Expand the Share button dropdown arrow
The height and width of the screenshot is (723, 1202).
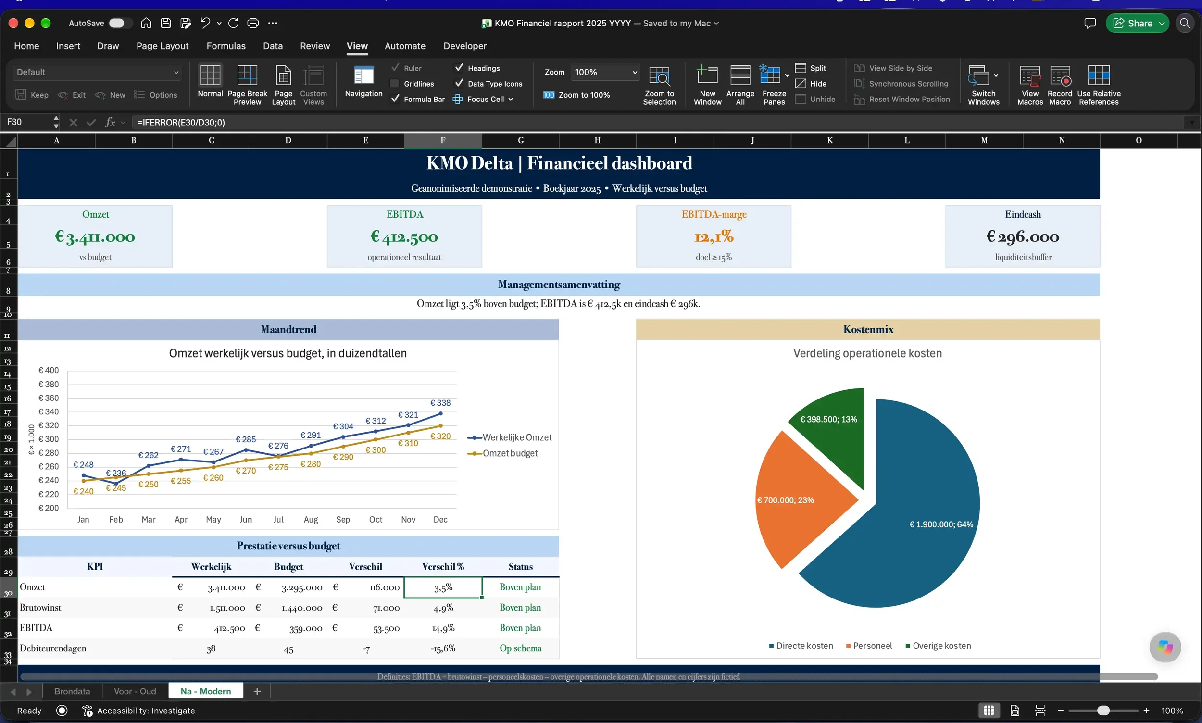1162,24
